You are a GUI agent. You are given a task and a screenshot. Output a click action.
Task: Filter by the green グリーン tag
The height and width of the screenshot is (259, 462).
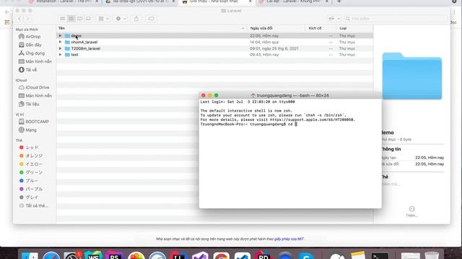31,173
